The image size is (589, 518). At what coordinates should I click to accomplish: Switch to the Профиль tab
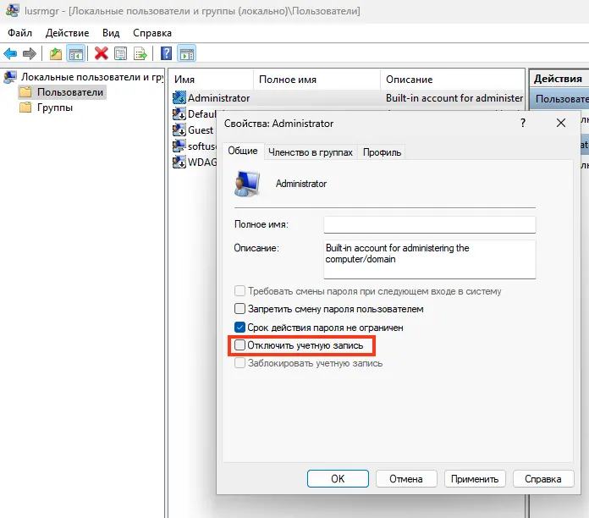pyautogui.click(x=383, y=152)
